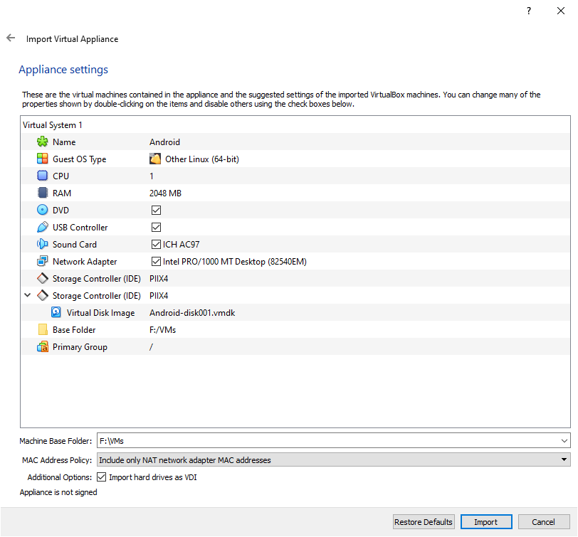Open help with the question mark button
The height and width of the screenshot is (537, 578).
pos(529,11)
